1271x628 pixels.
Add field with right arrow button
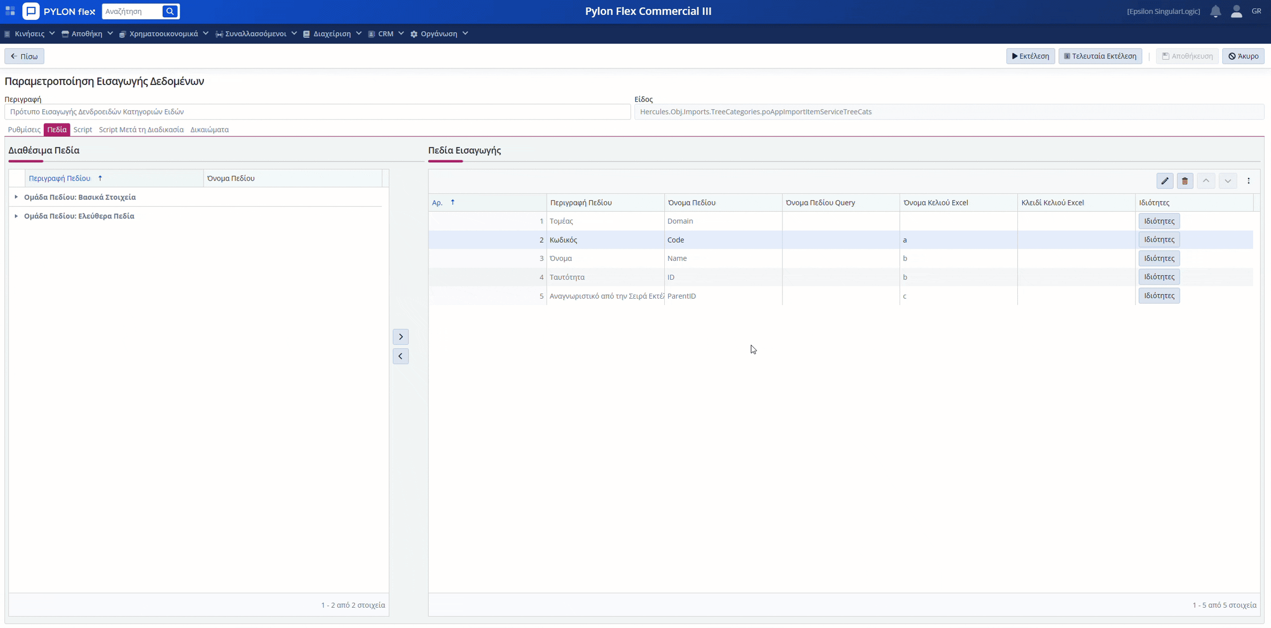click(401, 337)
